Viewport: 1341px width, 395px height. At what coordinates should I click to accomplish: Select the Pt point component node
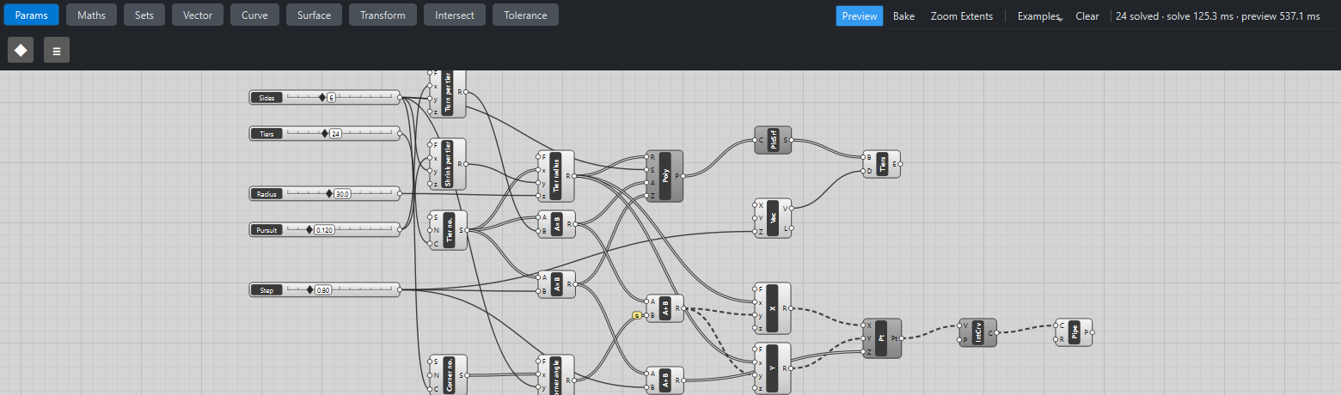(x=882, y=338)
